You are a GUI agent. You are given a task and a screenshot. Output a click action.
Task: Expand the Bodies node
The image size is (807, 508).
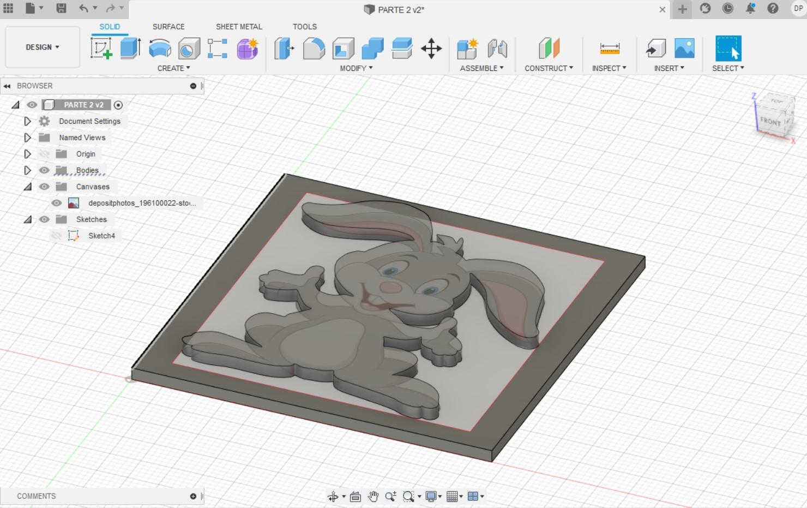[27, 170]
